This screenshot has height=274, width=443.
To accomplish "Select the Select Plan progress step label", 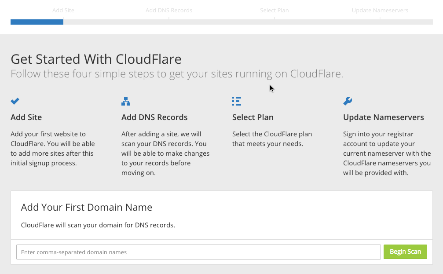I will click(275, 11).
